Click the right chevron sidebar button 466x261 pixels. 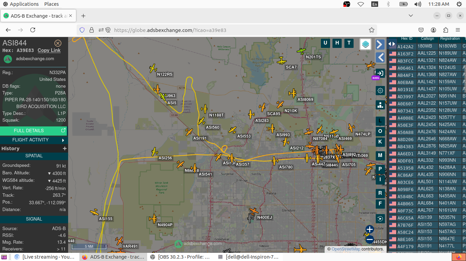380,44
